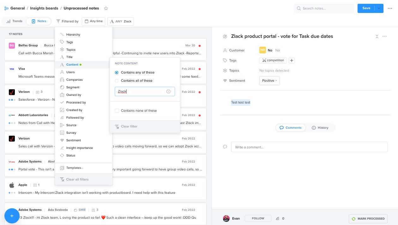
Task: Open the note's more options ellipsis
Action: tap(384, 36)
